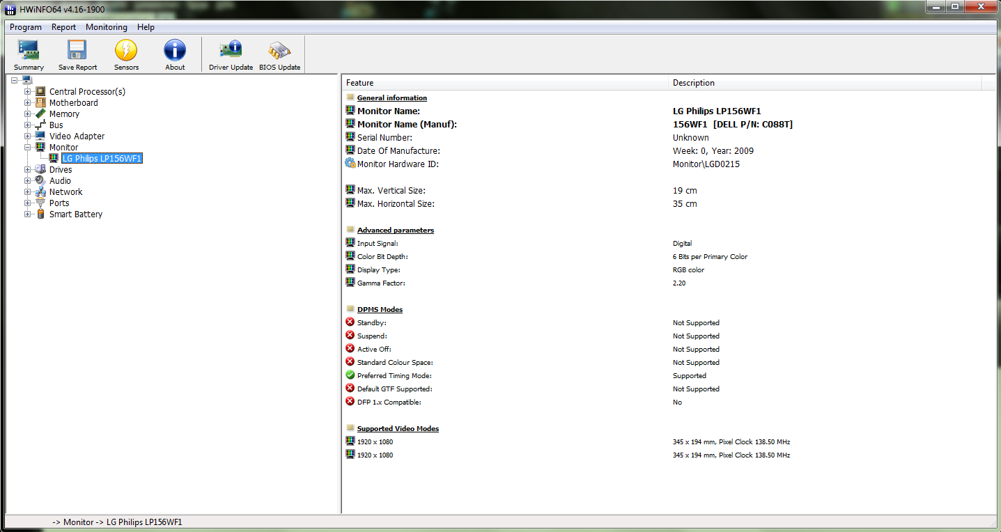This screenshot has height=532, width=1001.
Task: Select the first 1920 x 1080 video mode row
Action: (x=669, y=441)
